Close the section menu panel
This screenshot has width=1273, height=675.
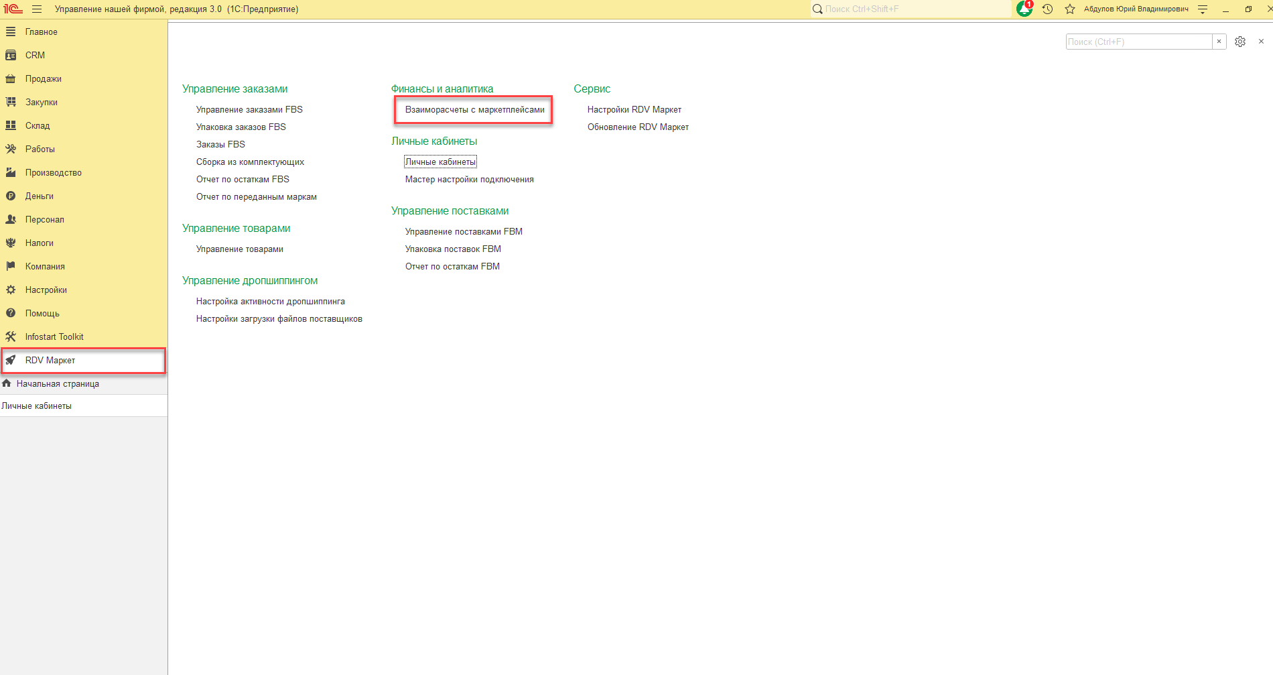1261,42
